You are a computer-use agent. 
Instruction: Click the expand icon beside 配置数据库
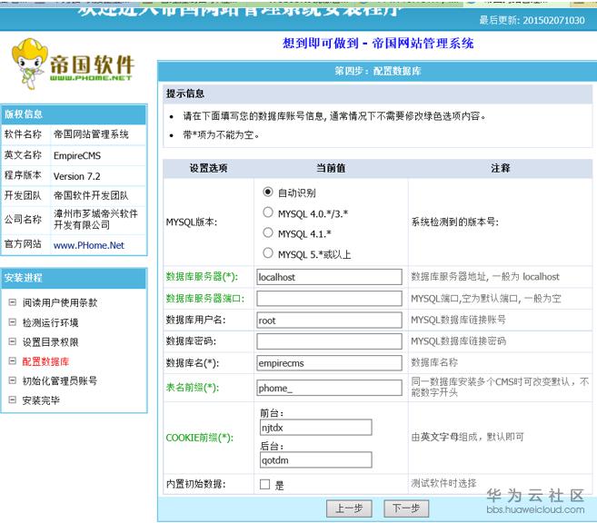coord(13,361)
